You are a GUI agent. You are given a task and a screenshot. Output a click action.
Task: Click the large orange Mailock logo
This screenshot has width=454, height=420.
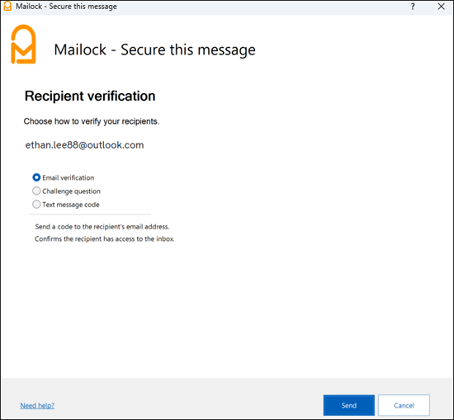23,44
